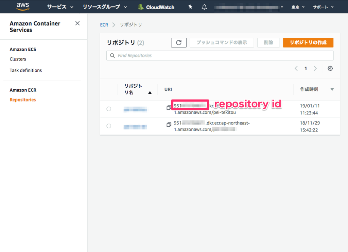Screen dimensions: 348x252
Task: Click the 19/01/11 creation timestamp
Action: (x=310, y=109)
